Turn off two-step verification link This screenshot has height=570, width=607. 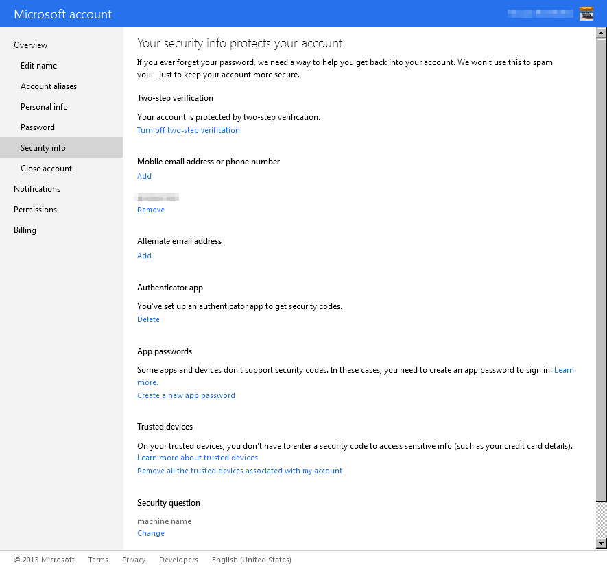pos(189,130)
